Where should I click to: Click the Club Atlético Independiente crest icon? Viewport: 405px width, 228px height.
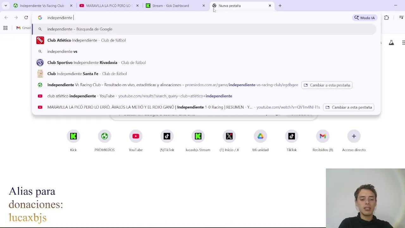coord(40,40)
